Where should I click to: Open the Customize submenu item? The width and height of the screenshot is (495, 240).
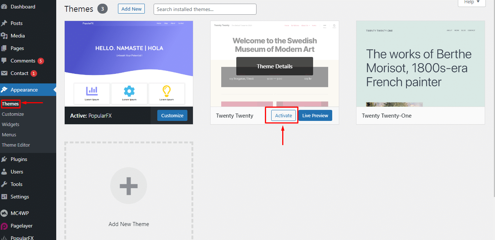(x=13, y=114)
